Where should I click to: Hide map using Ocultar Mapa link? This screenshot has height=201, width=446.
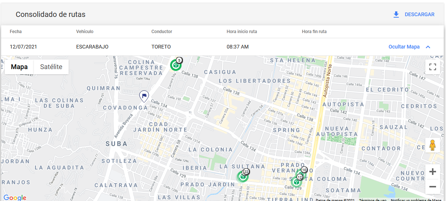(x=404, y=47)
